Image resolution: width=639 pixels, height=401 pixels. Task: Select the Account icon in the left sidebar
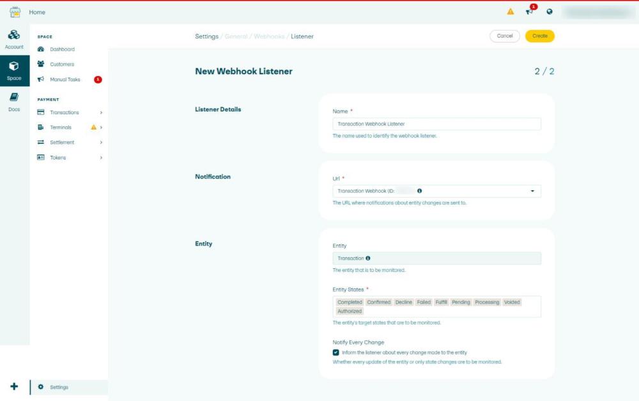pyautogui.click(x=13, y=36)
